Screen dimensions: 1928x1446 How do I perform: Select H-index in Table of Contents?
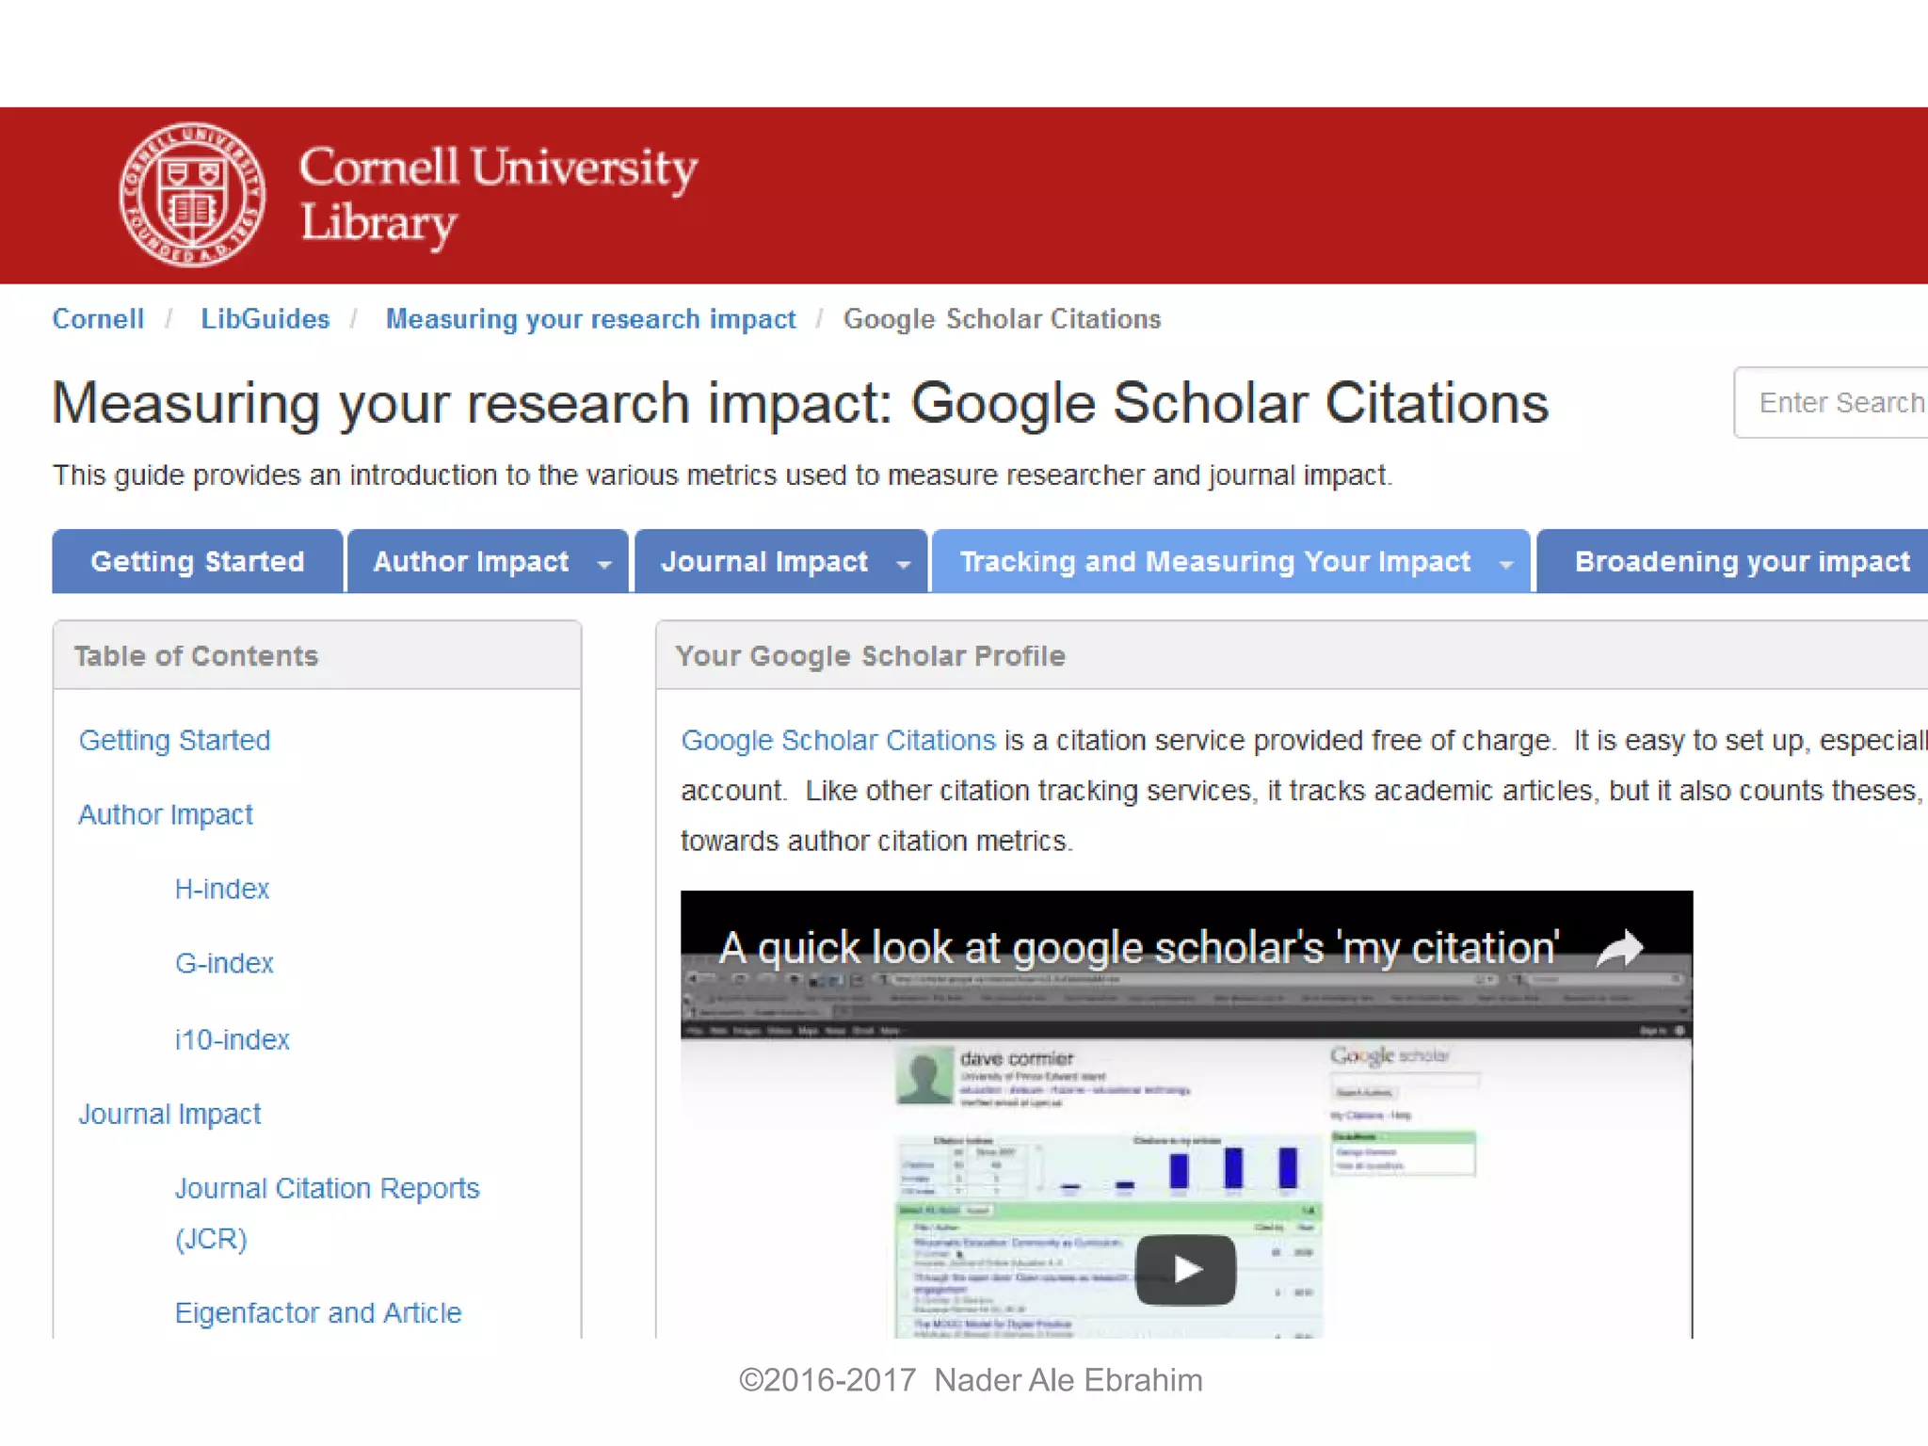(x=222, y=889)
